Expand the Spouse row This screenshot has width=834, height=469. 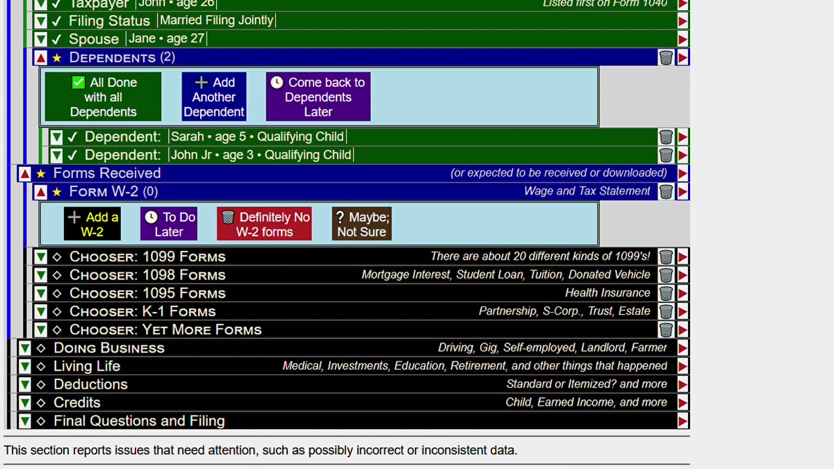click(x=40, y=39)
